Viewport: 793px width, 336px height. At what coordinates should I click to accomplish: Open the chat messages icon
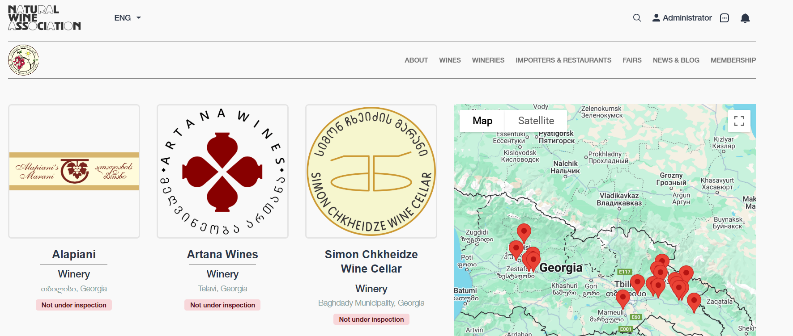725,18
